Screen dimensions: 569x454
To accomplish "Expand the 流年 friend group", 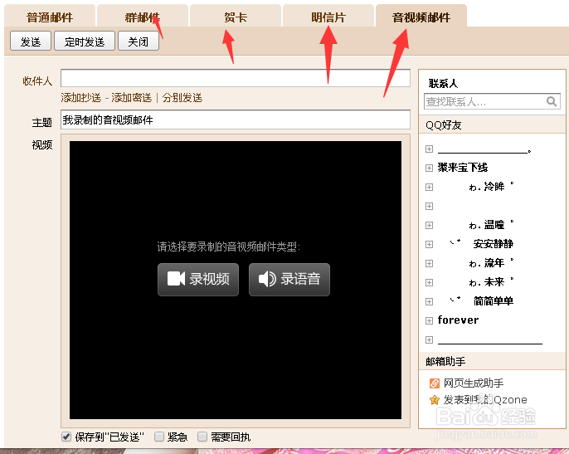I will 430,263.
